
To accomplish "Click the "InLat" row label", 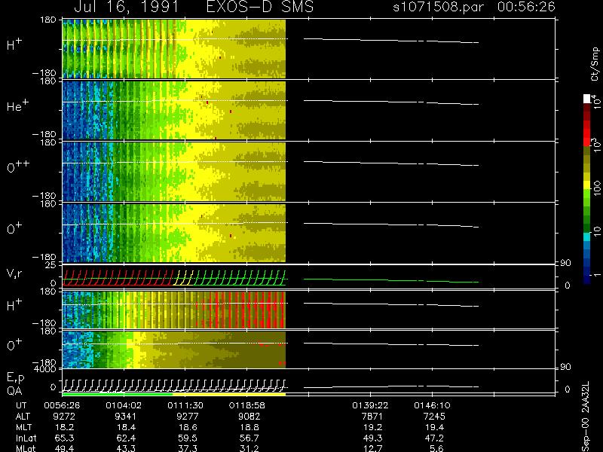I will pyautogui.click(x=26, y=438).
